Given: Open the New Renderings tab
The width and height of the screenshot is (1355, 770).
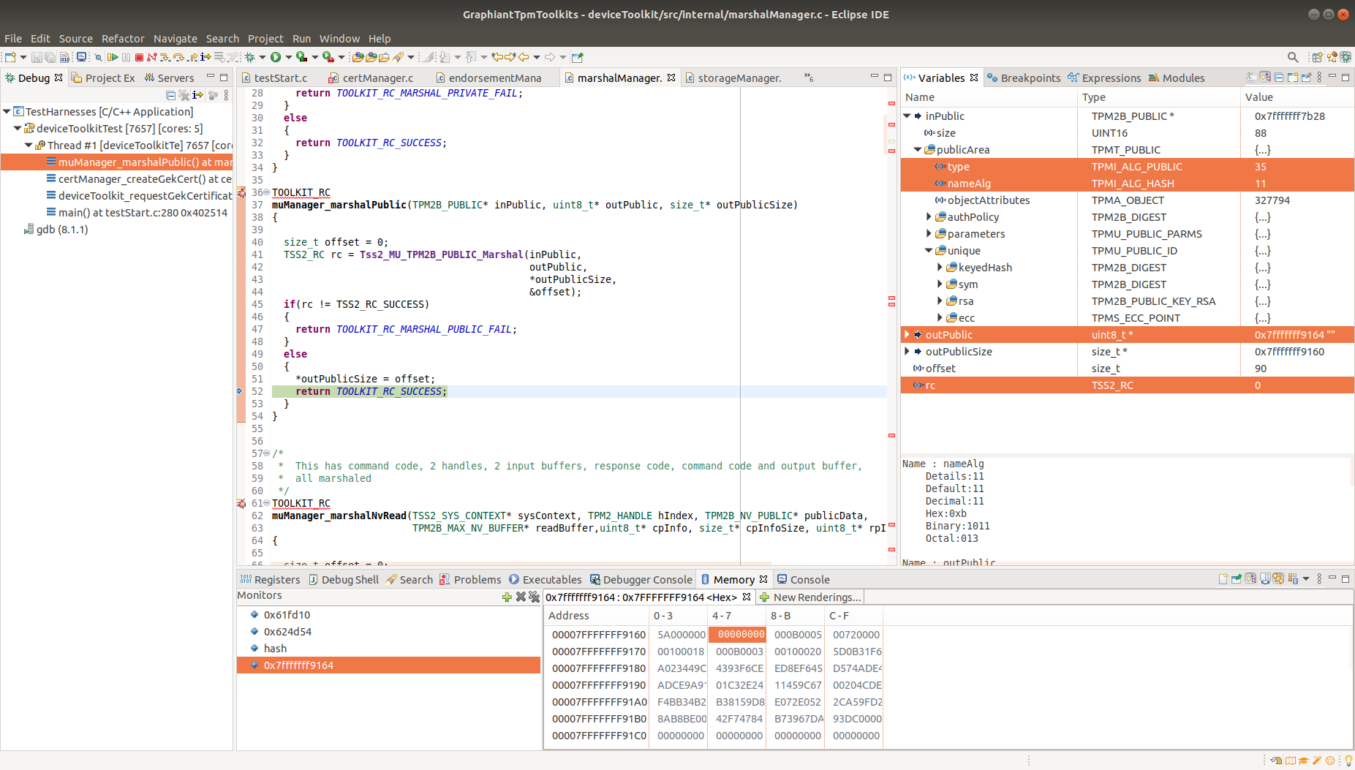Looking at the screenshot, I should (812, 597).
